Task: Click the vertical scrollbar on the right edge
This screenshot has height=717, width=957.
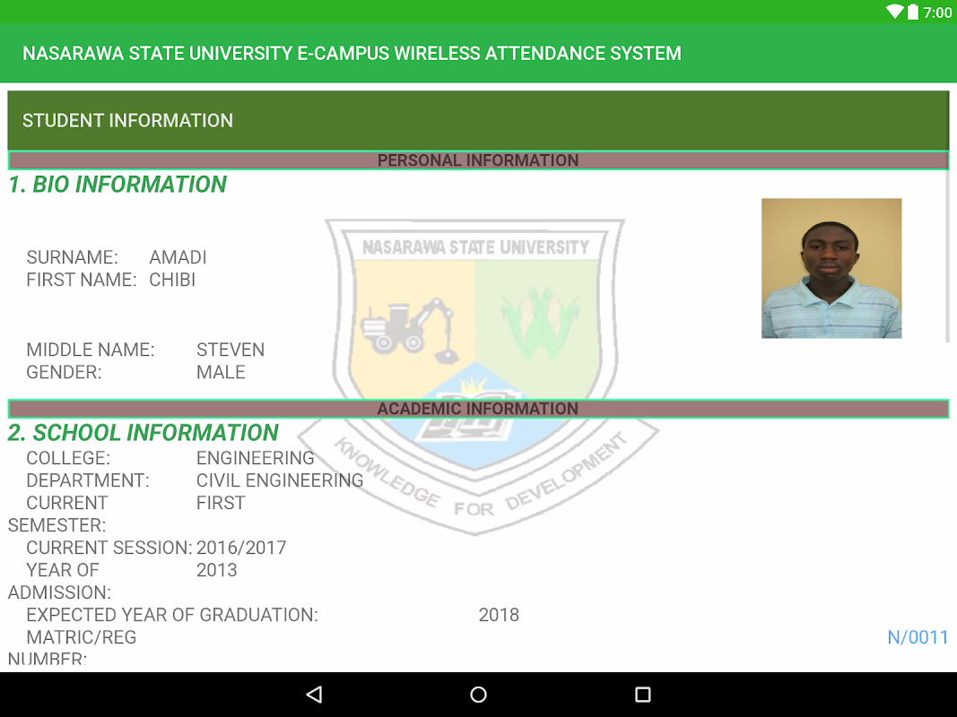Action: 947,217
